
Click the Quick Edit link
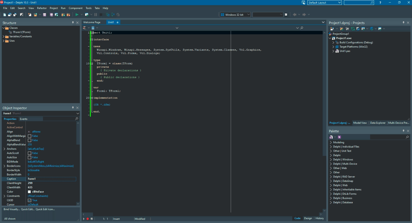coord(28,209)
